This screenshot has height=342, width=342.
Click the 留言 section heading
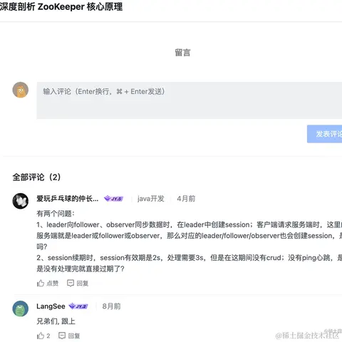point(182,53)
